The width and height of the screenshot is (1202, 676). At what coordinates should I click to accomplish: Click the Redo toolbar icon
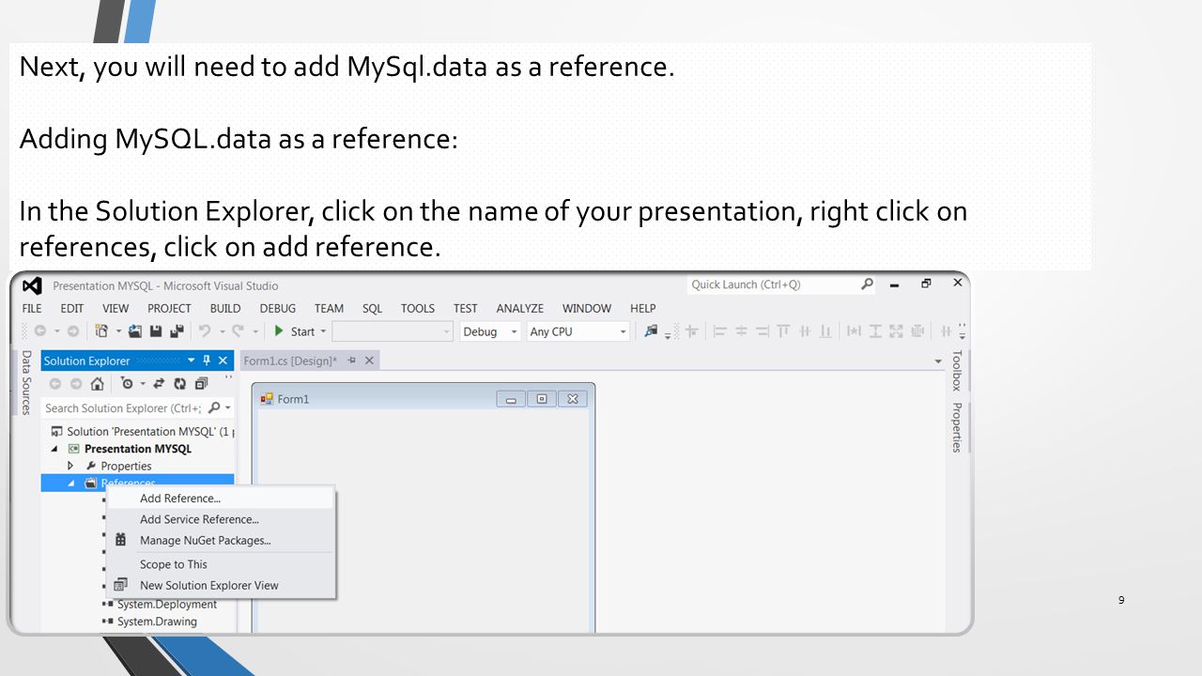click(239, 331)
